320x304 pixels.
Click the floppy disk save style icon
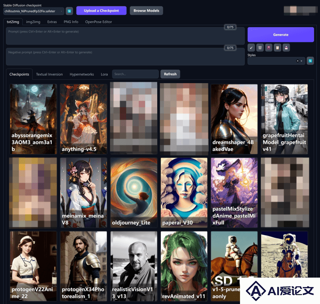286,48
